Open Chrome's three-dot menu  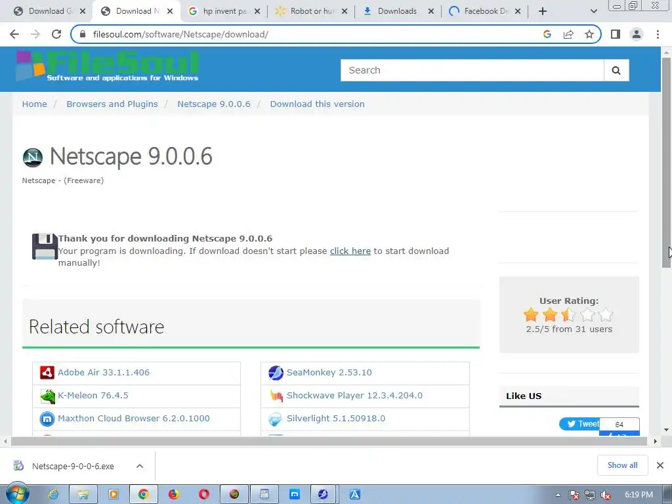658,34
